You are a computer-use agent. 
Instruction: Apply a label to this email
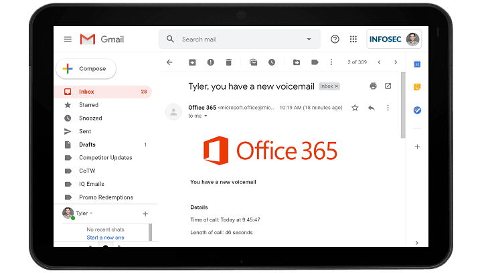tap(315, 62)
